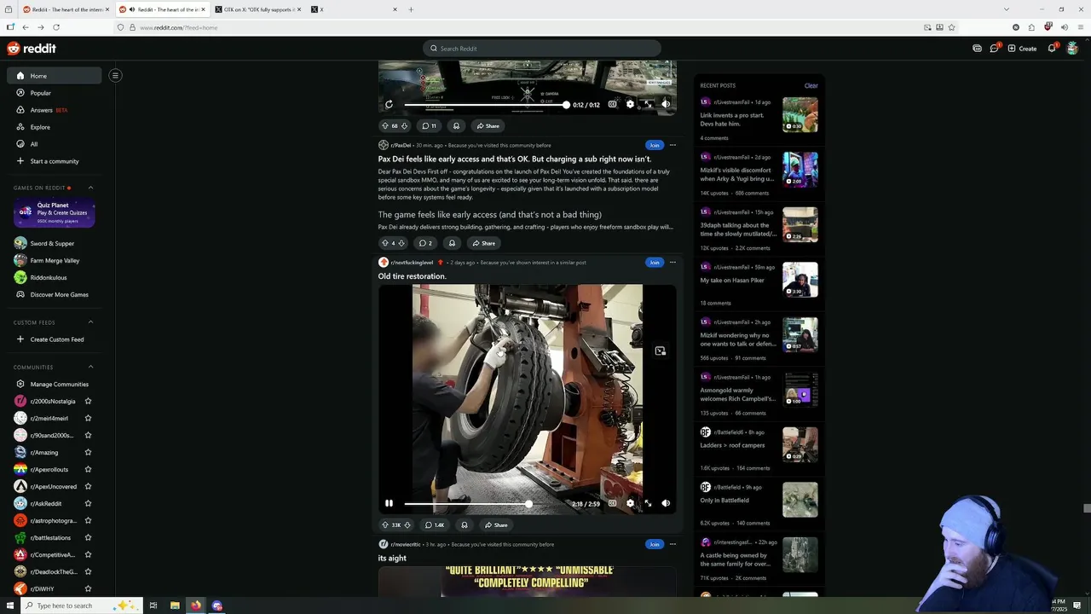Create a new post via Create button

(1022, 49)
